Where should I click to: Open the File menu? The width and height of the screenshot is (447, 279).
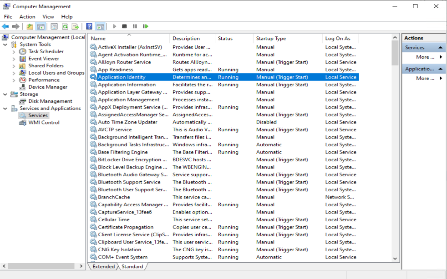tap(8, 17)
